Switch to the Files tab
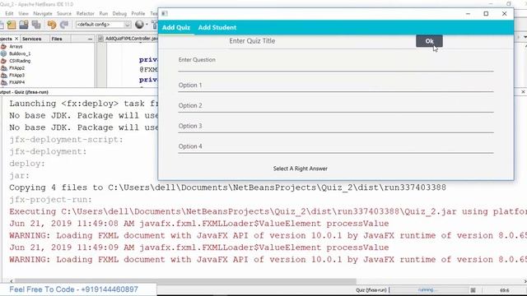This screenshot has width=527, height=296. coord(57,39)
